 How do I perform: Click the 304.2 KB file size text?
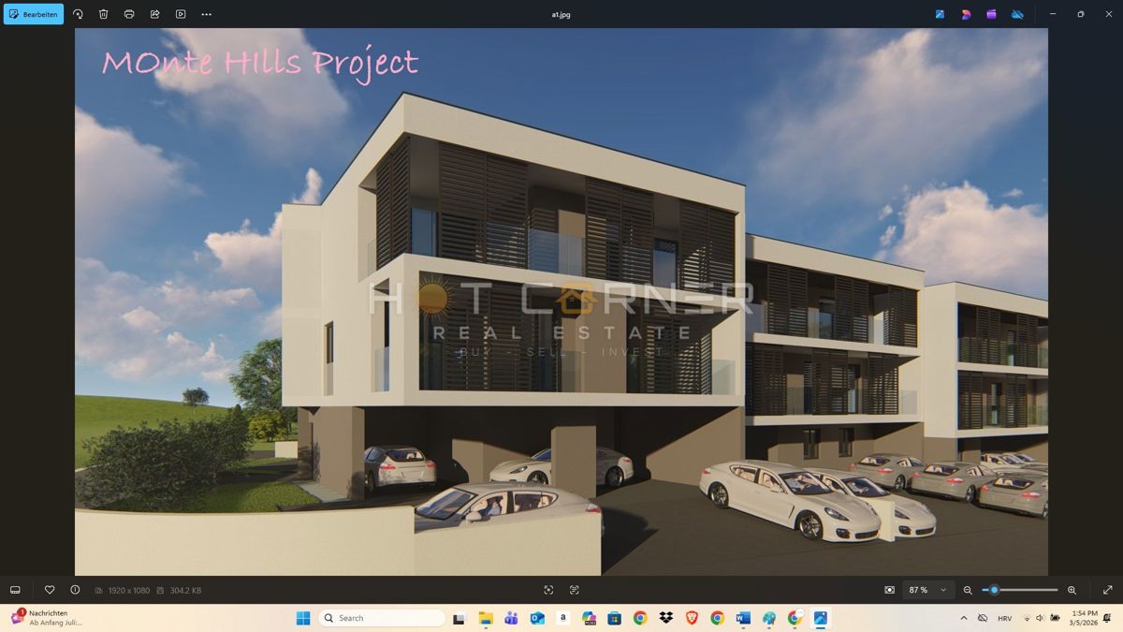tap(185, 591)
